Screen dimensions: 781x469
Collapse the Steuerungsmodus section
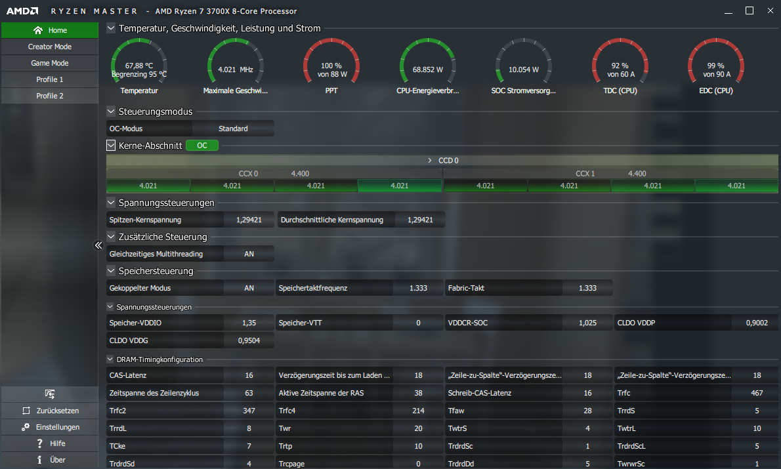click(111, 111)
